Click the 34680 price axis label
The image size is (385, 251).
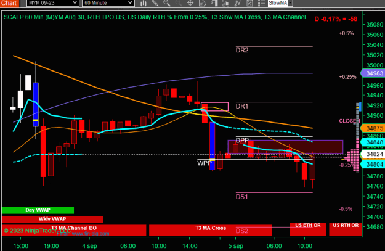click(x=375, y=227)
